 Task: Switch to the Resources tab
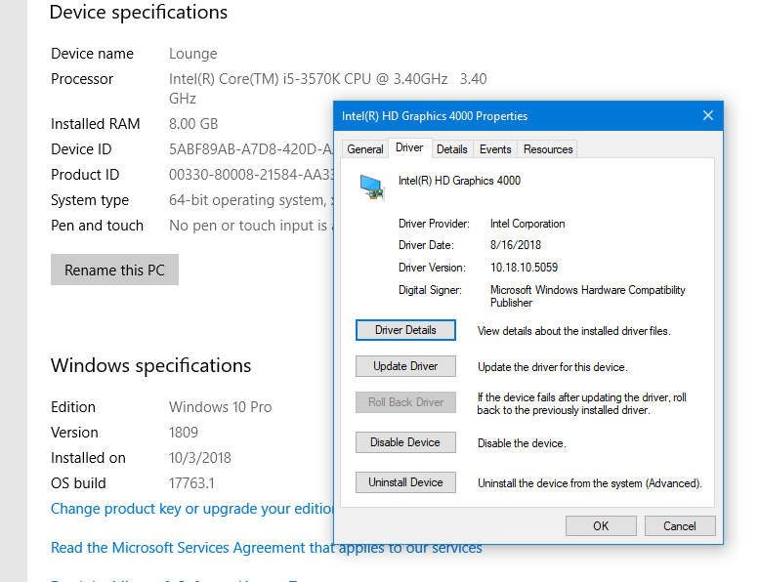point(548,149)
